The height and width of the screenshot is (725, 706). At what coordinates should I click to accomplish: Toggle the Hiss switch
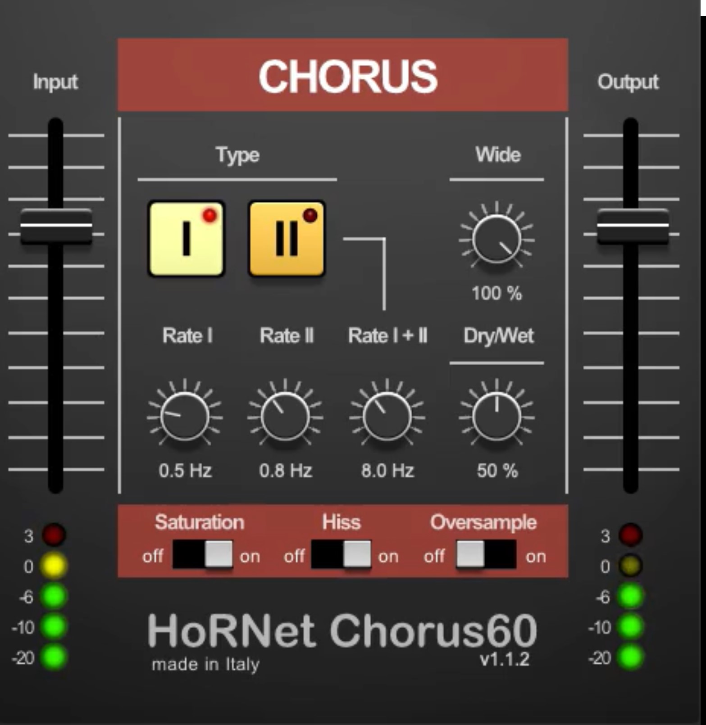point(341,554)
